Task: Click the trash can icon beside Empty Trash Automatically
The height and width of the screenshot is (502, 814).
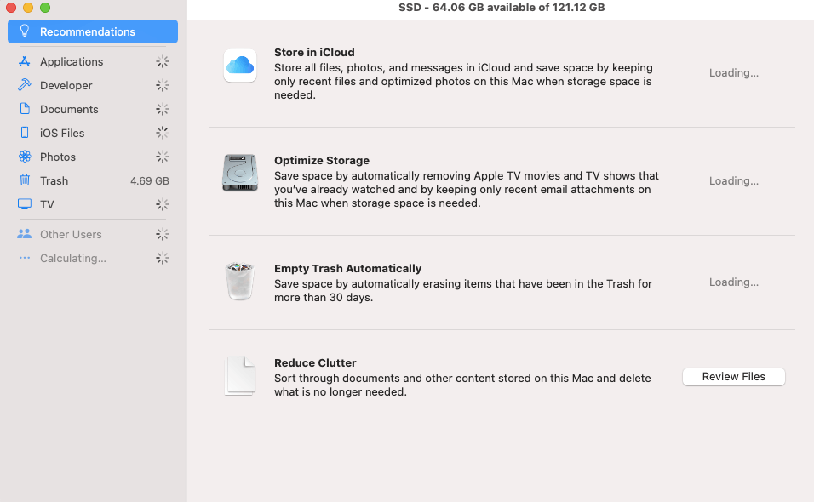Action: pos(239,279)
